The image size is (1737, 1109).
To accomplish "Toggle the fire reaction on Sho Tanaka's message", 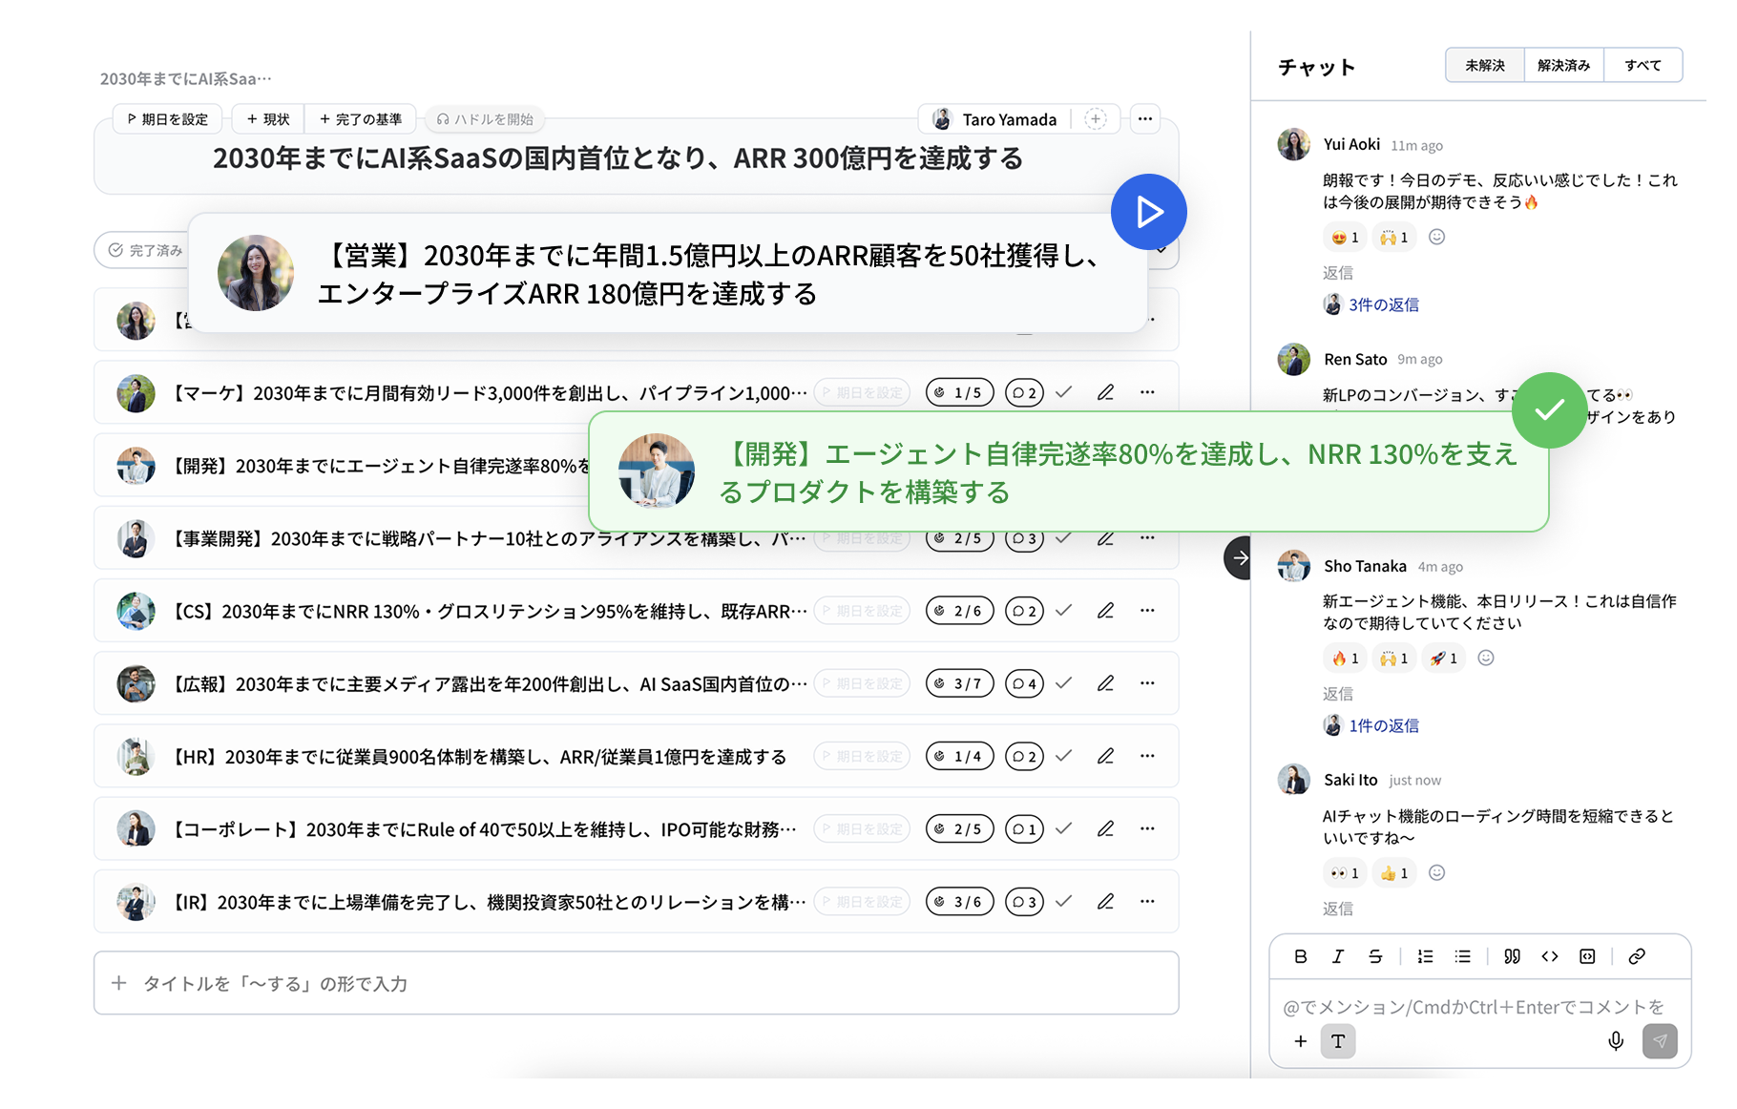I will (1345, 658).
